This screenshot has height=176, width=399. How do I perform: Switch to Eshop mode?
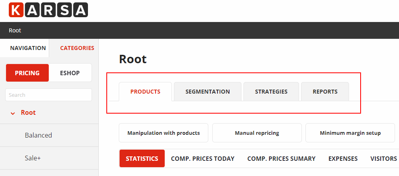click(x=70, y=73)
